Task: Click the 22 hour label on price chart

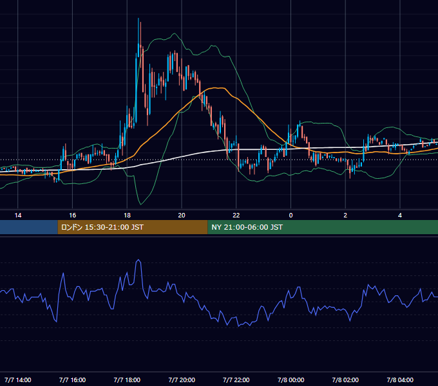Action: coord(236,216)
